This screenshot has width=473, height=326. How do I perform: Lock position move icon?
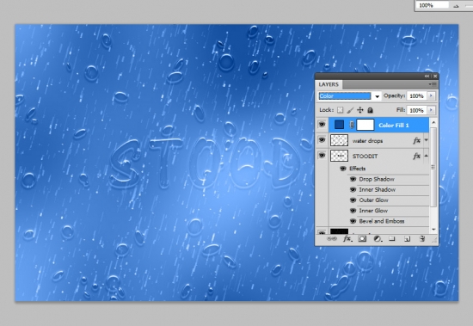point(360,110)
